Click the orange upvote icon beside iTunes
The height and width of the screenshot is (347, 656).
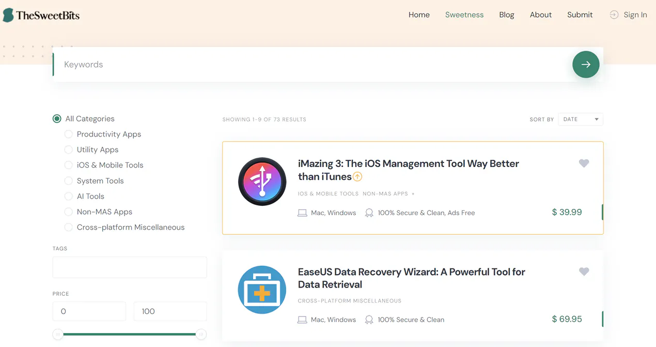click(357, 177)
